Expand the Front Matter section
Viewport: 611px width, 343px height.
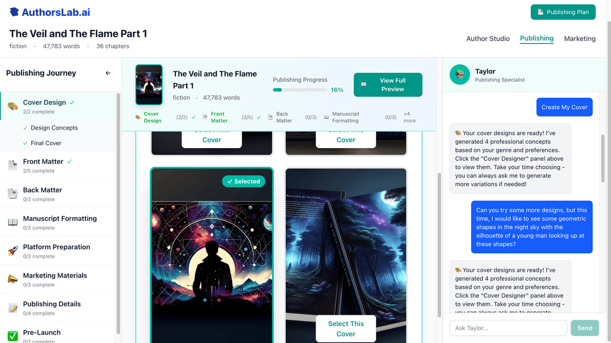tap(58, 166)
